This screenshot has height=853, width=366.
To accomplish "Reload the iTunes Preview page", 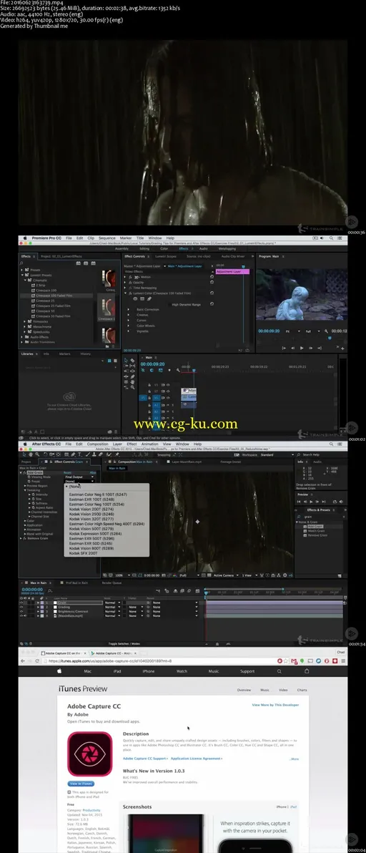I will [37, 661].
